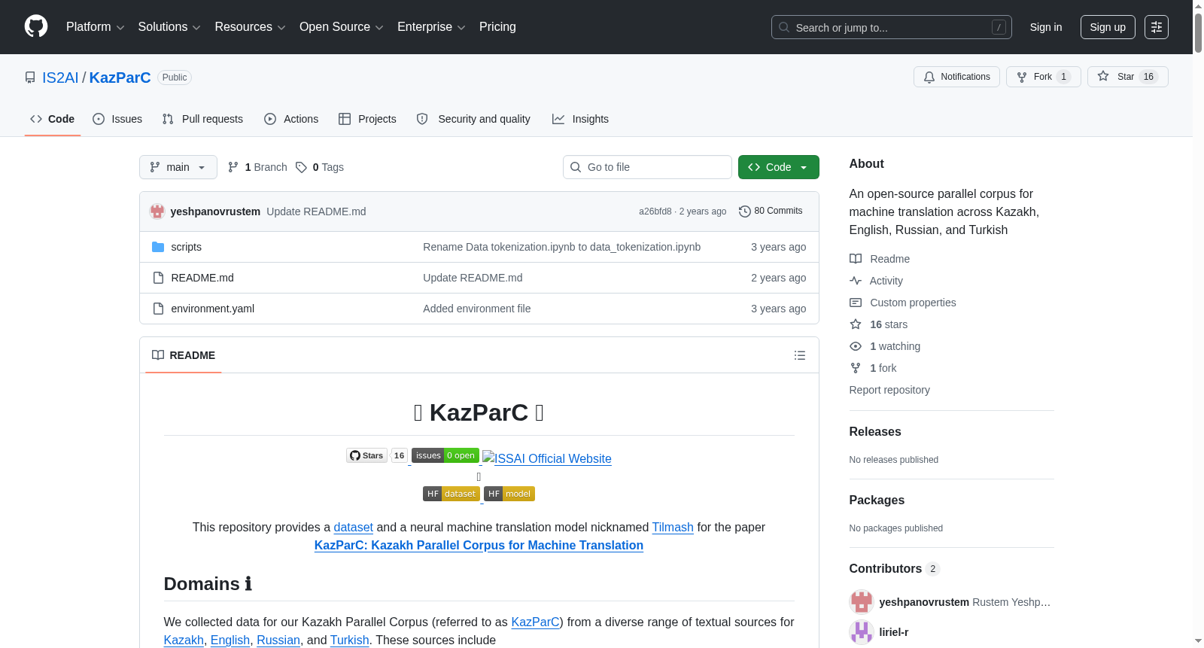This screenshot has width=1204, height=648.
Task: Click the Go to file search field
Action: [x=647, y=167]
